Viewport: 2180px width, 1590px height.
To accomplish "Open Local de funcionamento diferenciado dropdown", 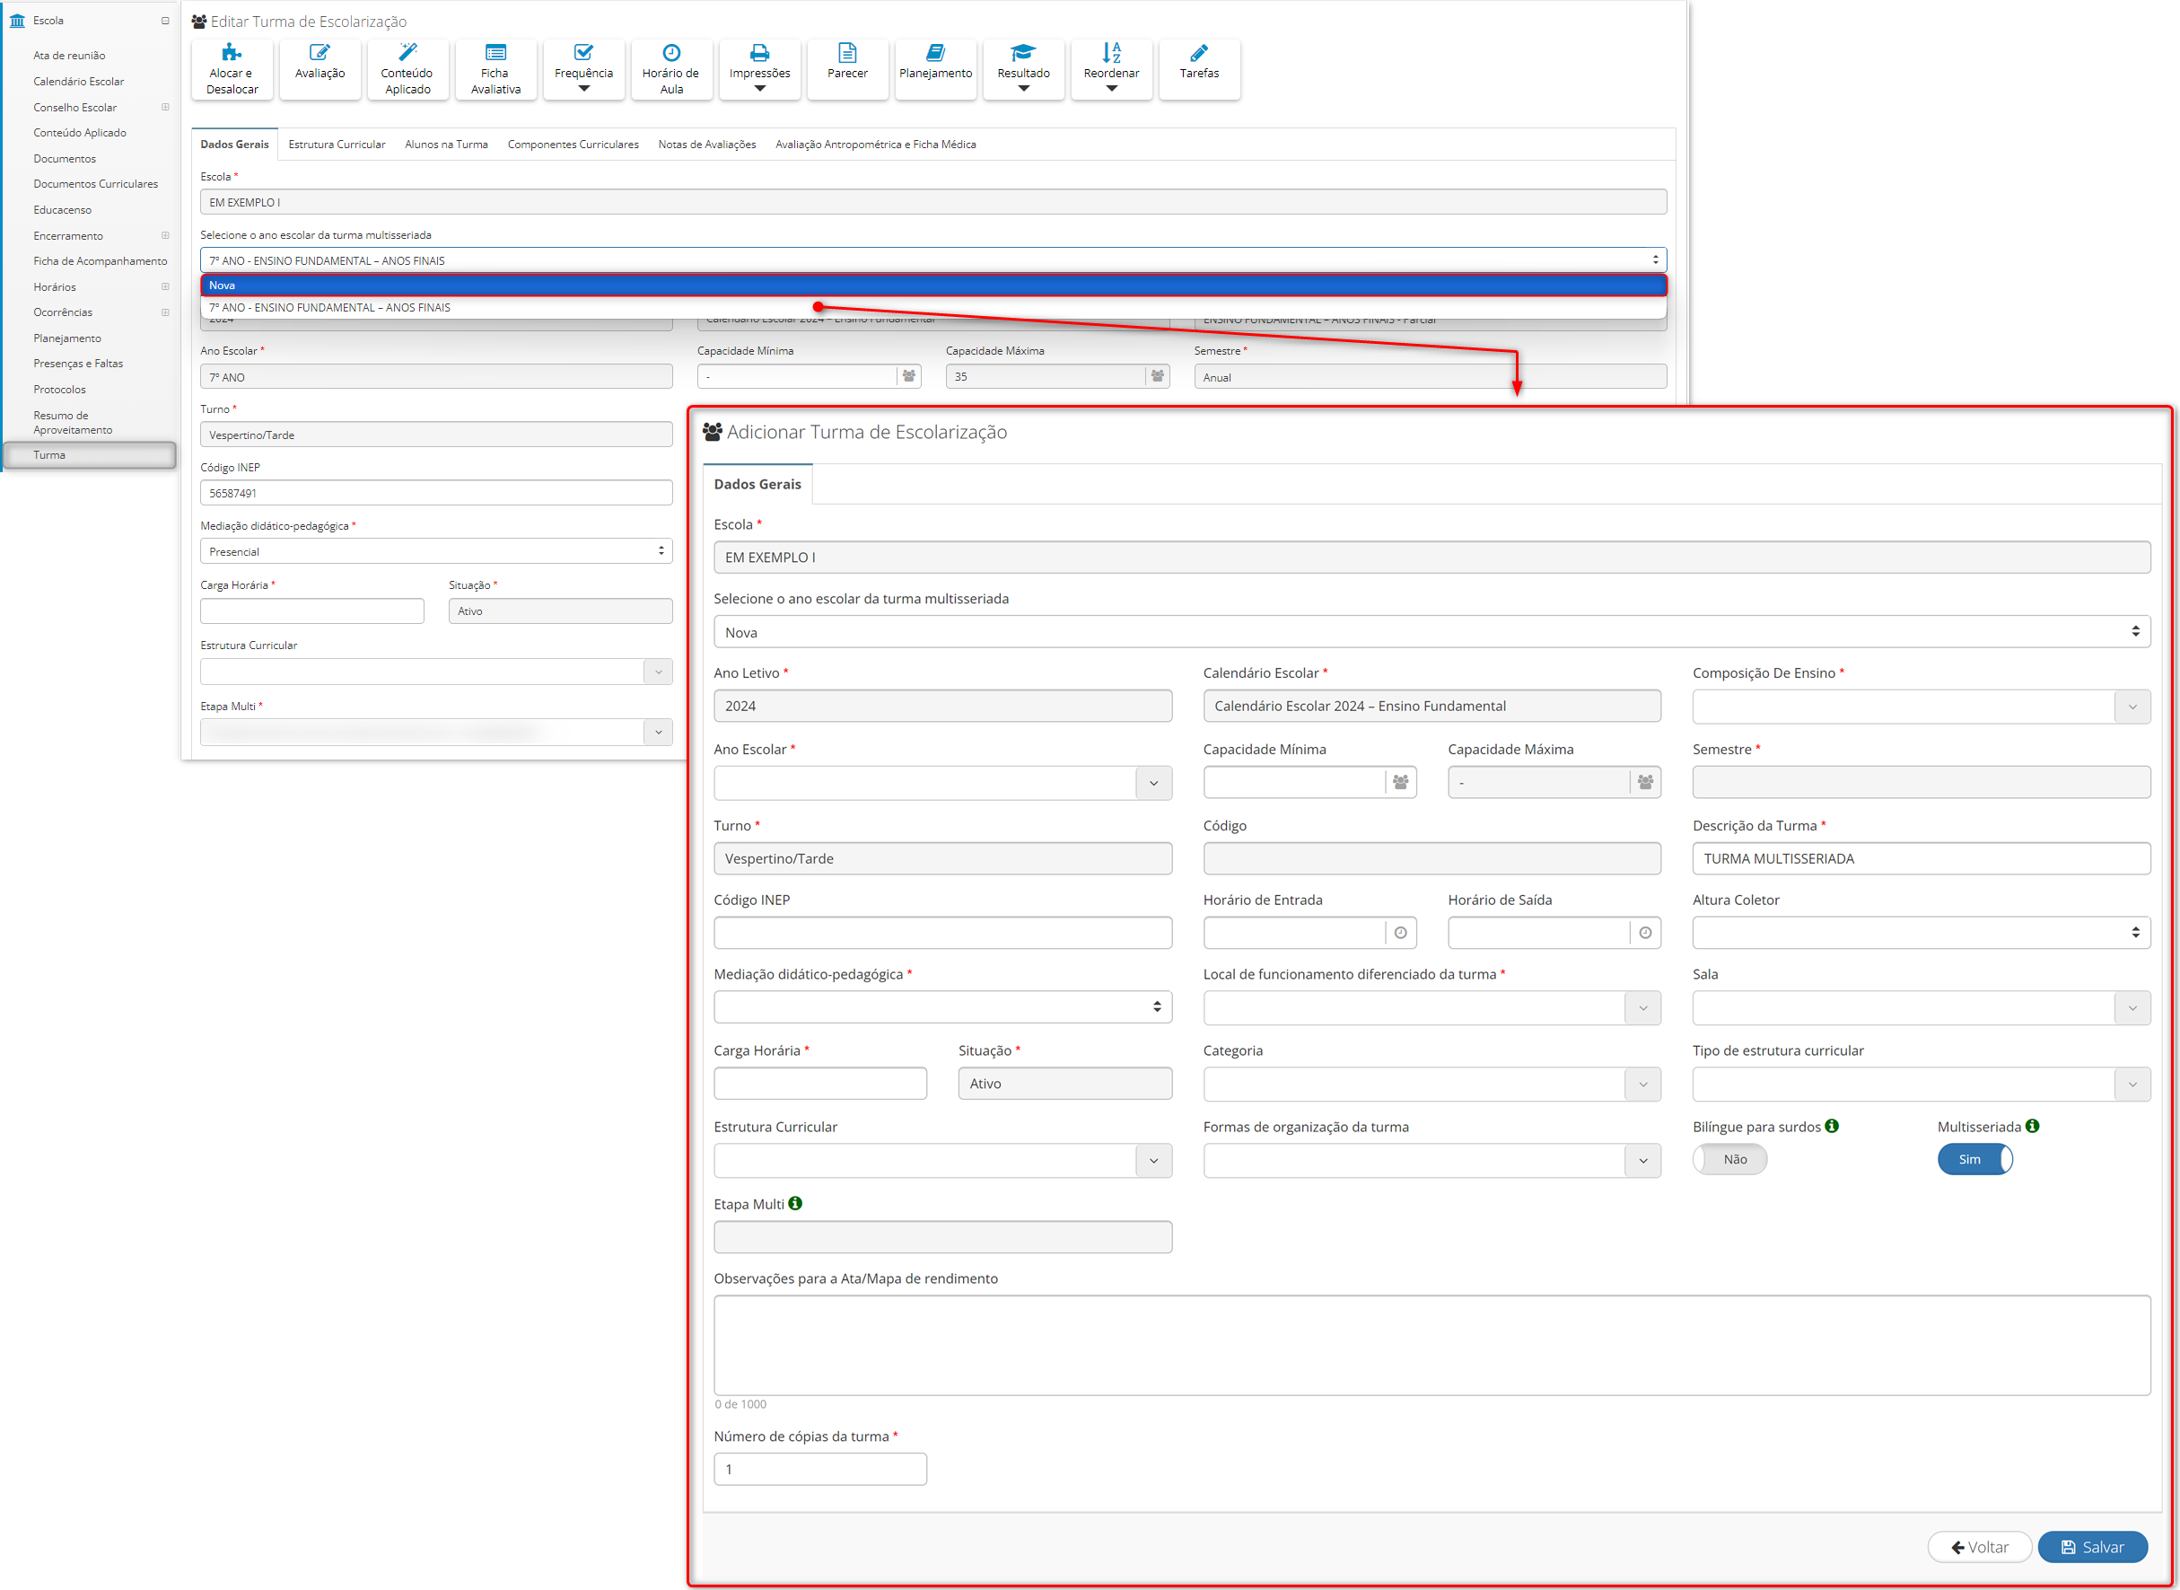I will 1431,1007.
